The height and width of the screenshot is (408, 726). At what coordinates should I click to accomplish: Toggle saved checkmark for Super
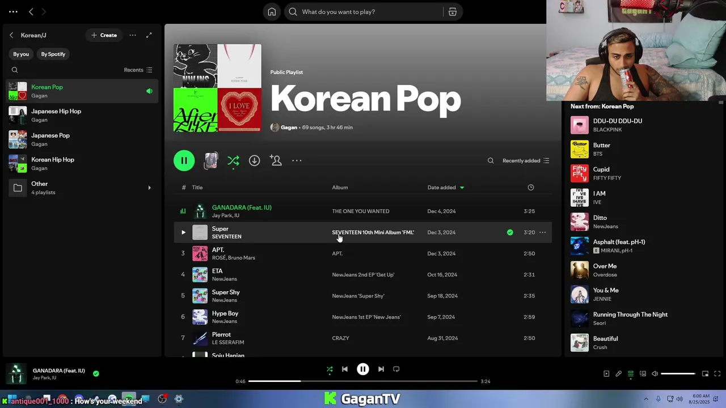[x=510, y=232]
